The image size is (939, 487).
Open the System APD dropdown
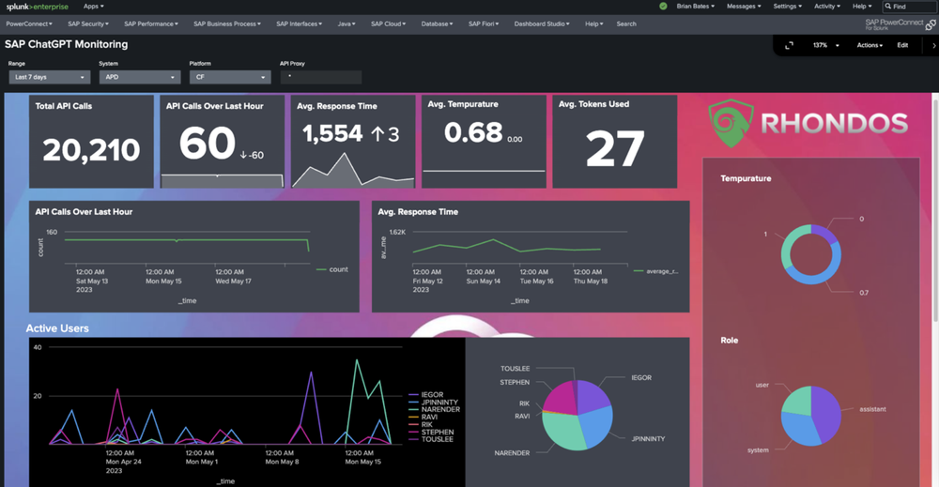140,77
